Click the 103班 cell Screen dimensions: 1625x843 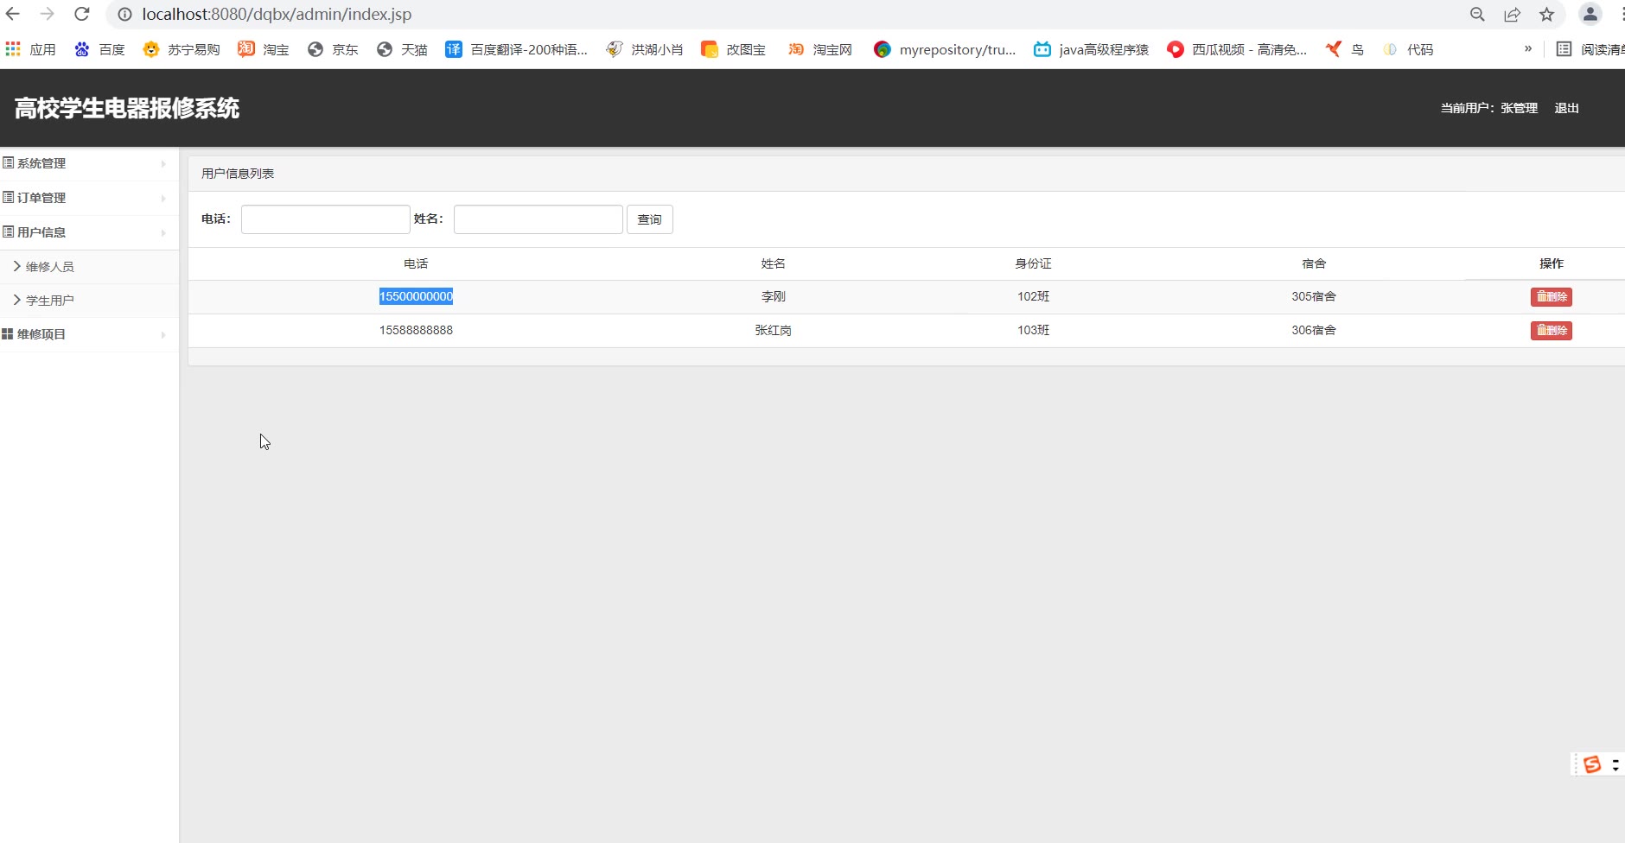tap(1033, 330)
